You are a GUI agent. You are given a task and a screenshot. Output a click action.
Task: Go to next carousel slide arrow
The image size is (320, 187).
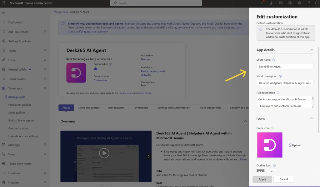pyautogui.click(x=148, y=156)
